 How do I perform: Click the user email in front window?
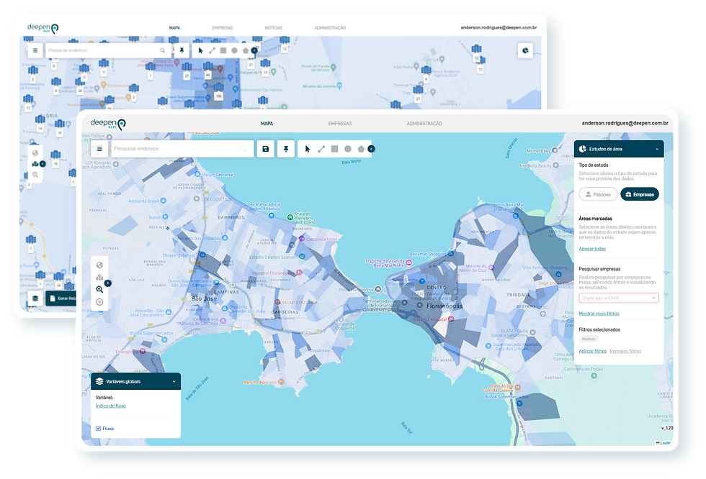click(625, 123)
